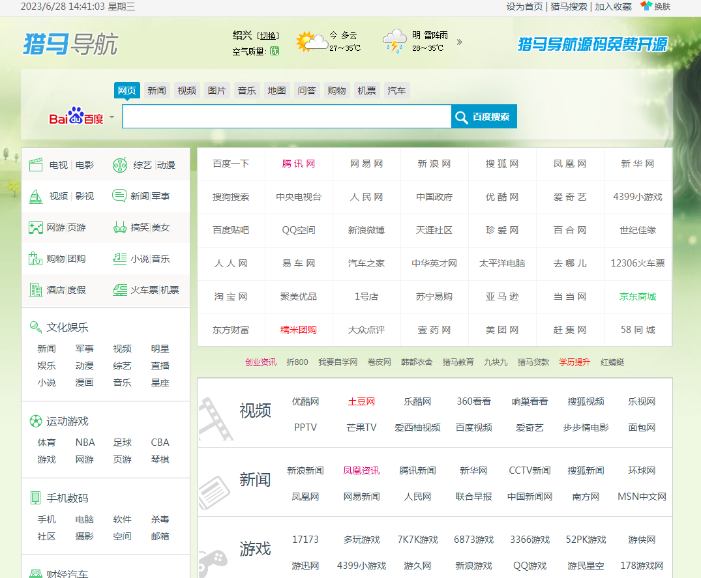This screenshot has height=578, width=701.
Task: Open the 京东商城 link
Action: coord(638,296)
